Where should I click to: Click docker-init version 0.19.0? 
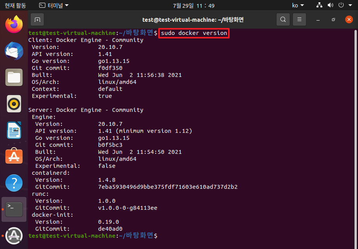click(x=109, y=222)
